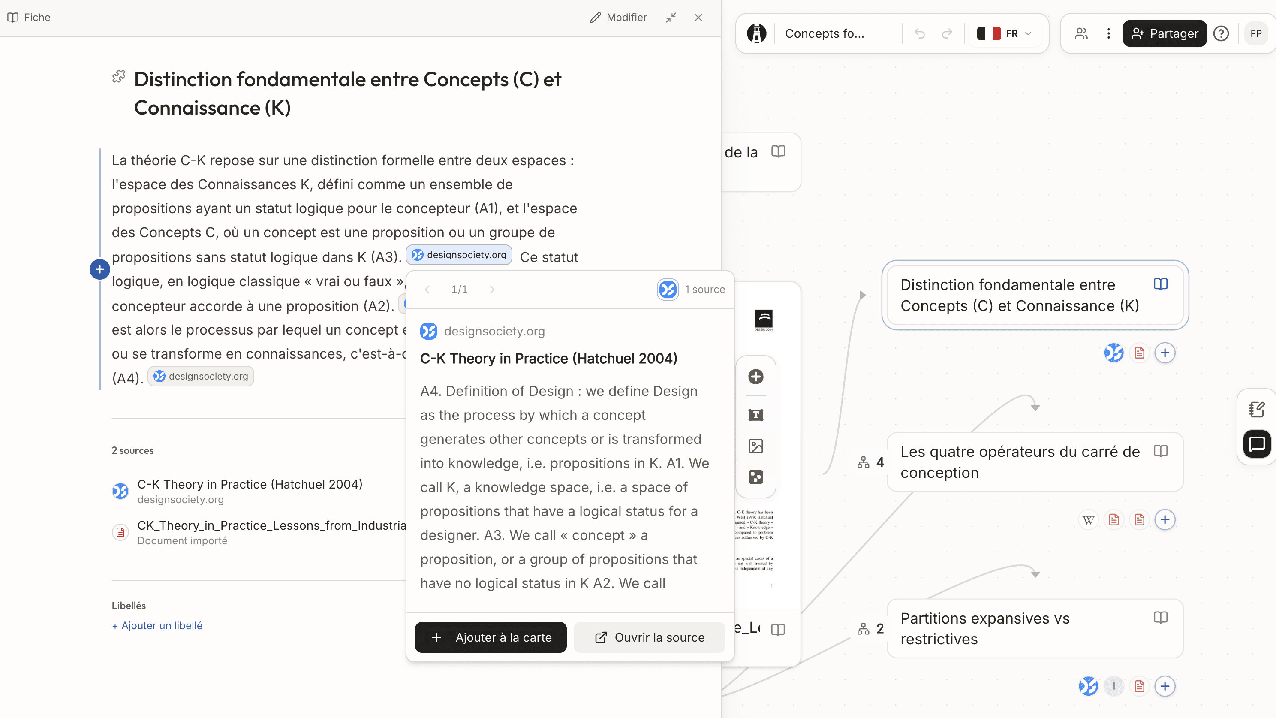1276x718 pixels.
Task: Click plus button under 'Les quatre opérateurs' node
Action: [1165, 519]
